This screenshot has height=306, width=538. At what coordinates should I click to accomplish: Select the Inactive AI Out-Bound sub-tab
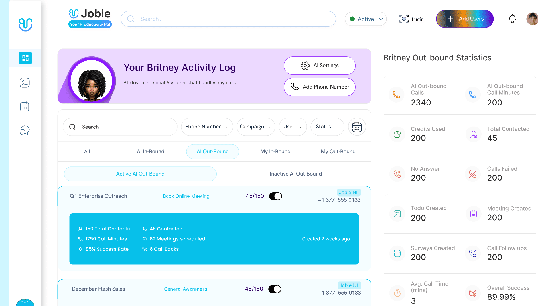[296, 174]
